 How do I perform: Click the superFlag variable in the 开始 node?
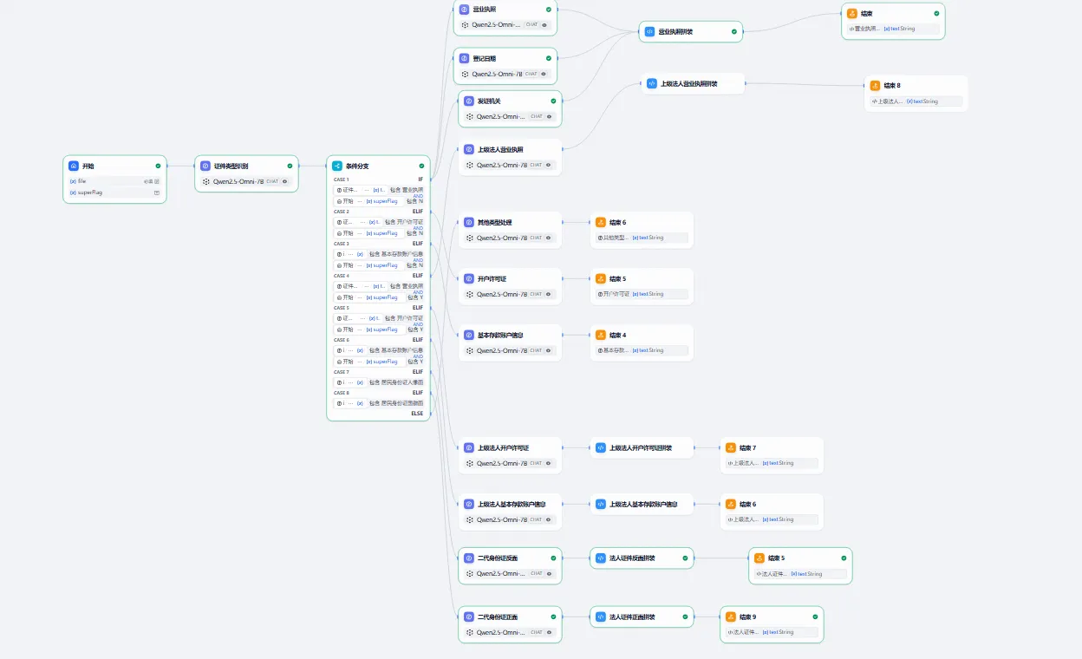click(90, 192)
